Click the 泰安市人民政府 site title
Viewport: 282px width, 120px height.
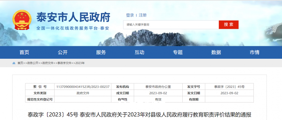tap(73, 17)
